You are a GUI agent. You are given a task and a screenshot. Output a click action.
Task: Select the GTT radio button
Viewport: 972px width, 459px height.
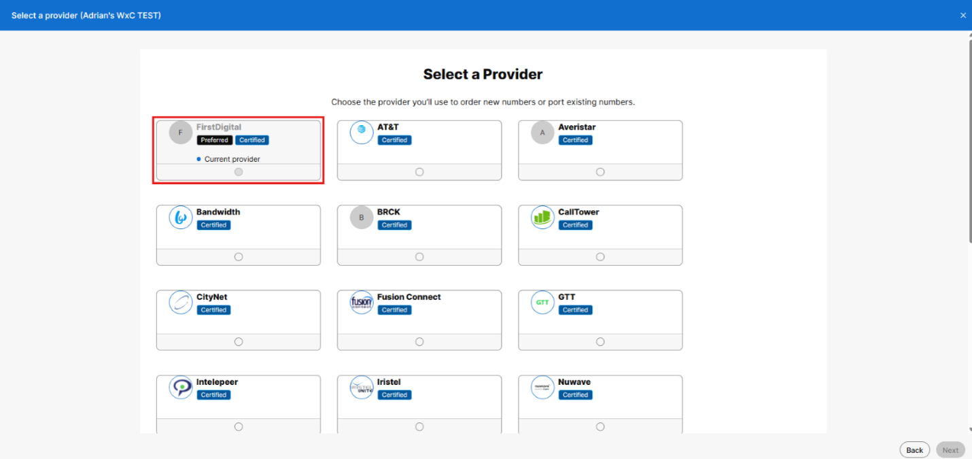tap(600, 342)
